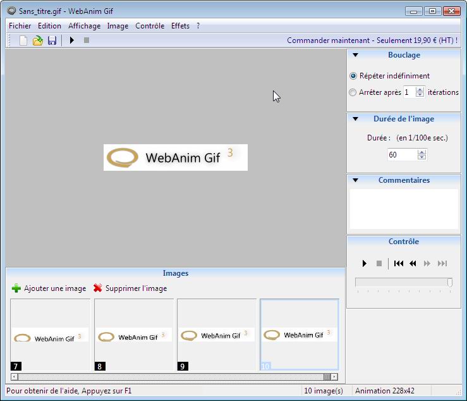
Task: Click the Bouclage panel header
Action: pos(404,55)
